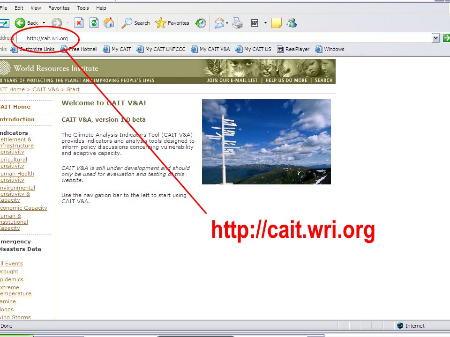The width and height of the screenshot is (450, 337).
Task: Open Human Health Sensitivity link
Action: [17, 176]
